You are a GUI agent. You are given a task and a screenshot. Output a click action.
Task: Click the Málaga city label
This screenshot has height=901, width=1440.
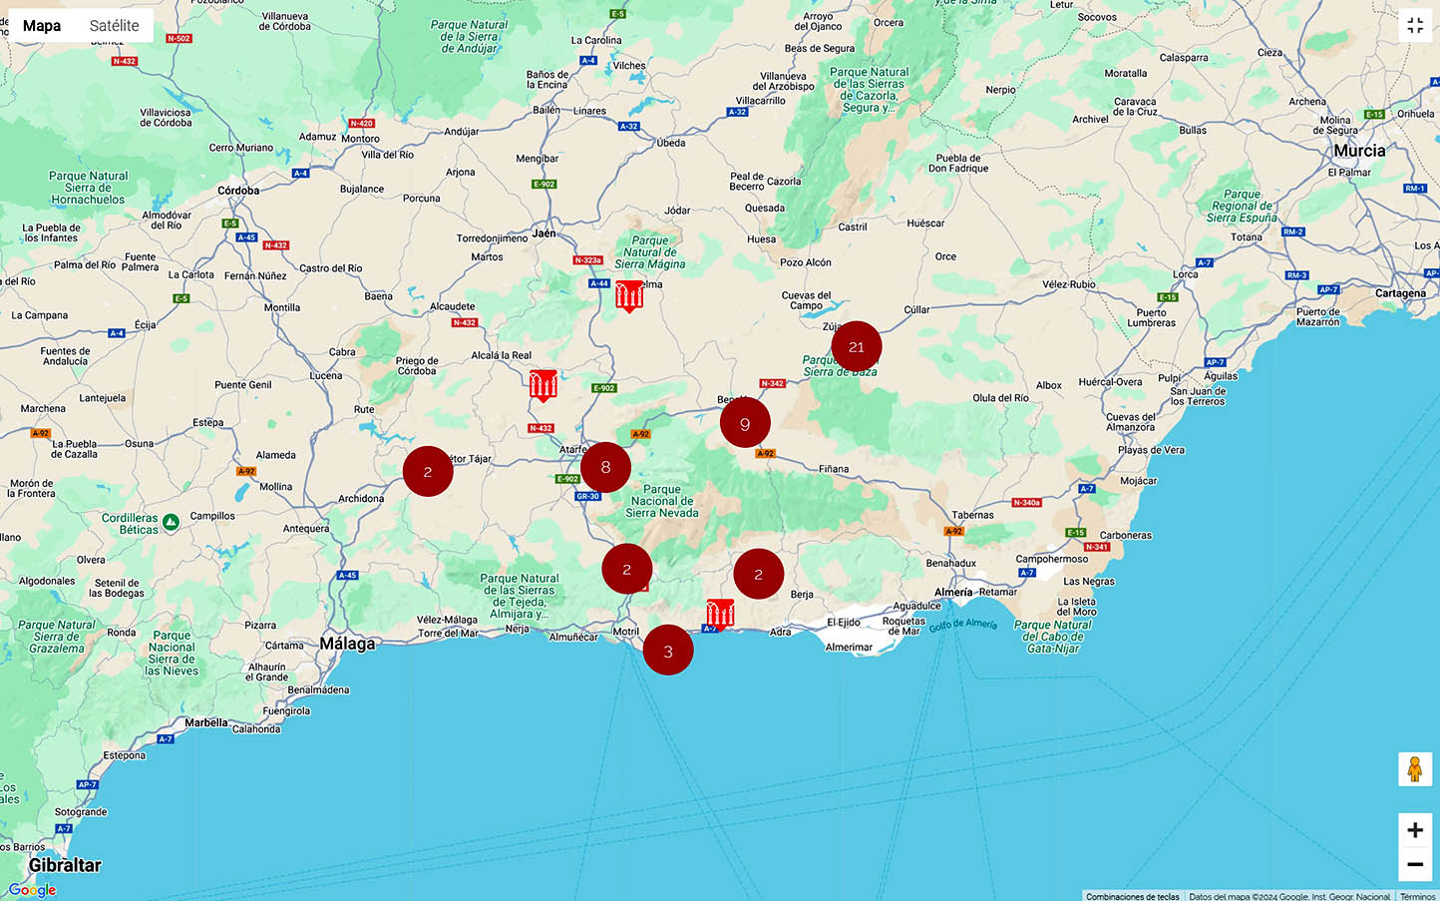[x=347, y=644]
